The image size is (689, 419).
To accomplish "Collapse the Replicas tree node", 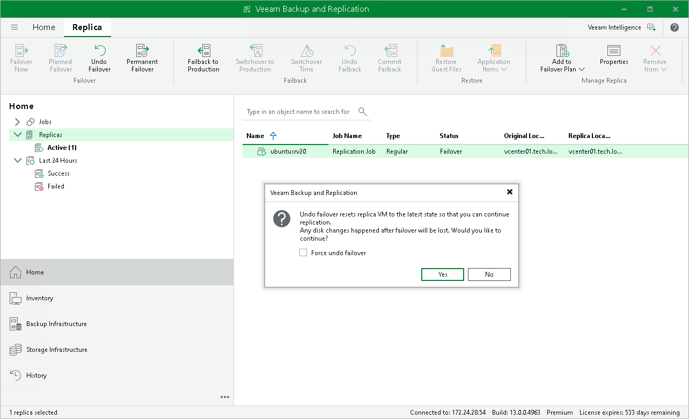I will coord(18,135).
